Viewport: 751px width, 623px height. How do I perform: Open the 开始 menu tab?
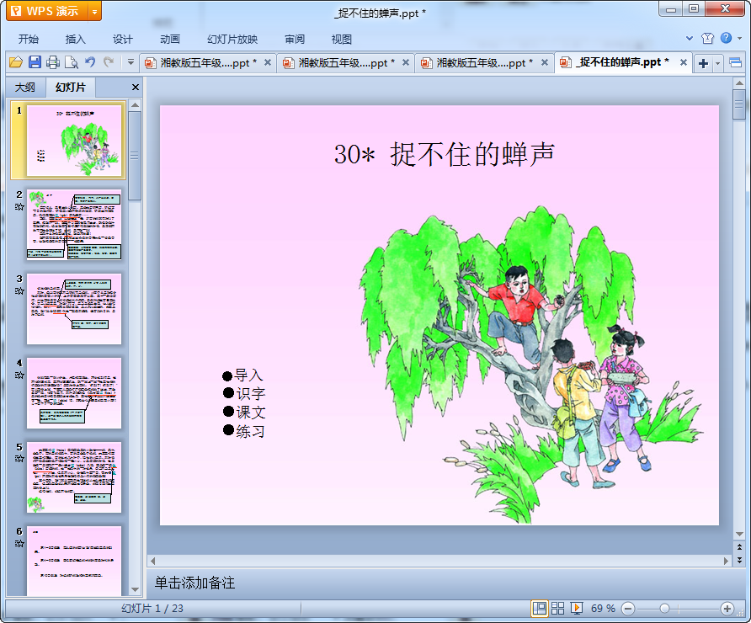[29, 40]
